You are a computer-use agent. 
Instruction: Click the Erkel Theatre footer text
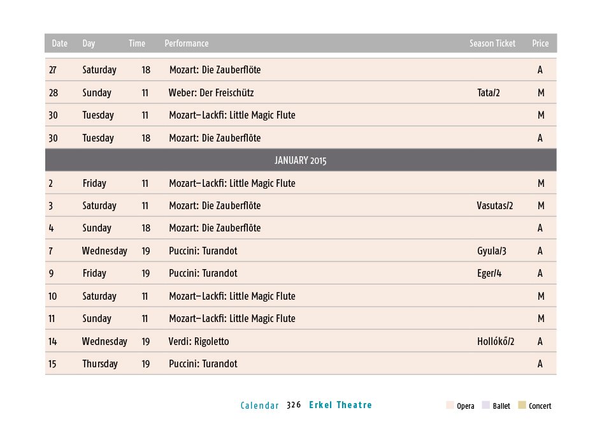click(x=341, y=405)
